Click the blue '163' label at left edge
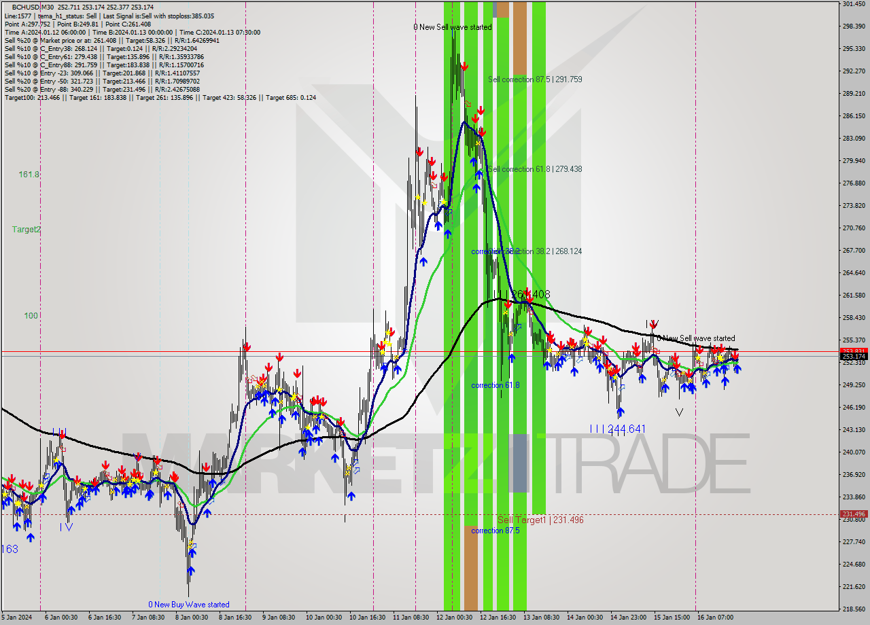The image size is (870, 625). tap(9, 549)
